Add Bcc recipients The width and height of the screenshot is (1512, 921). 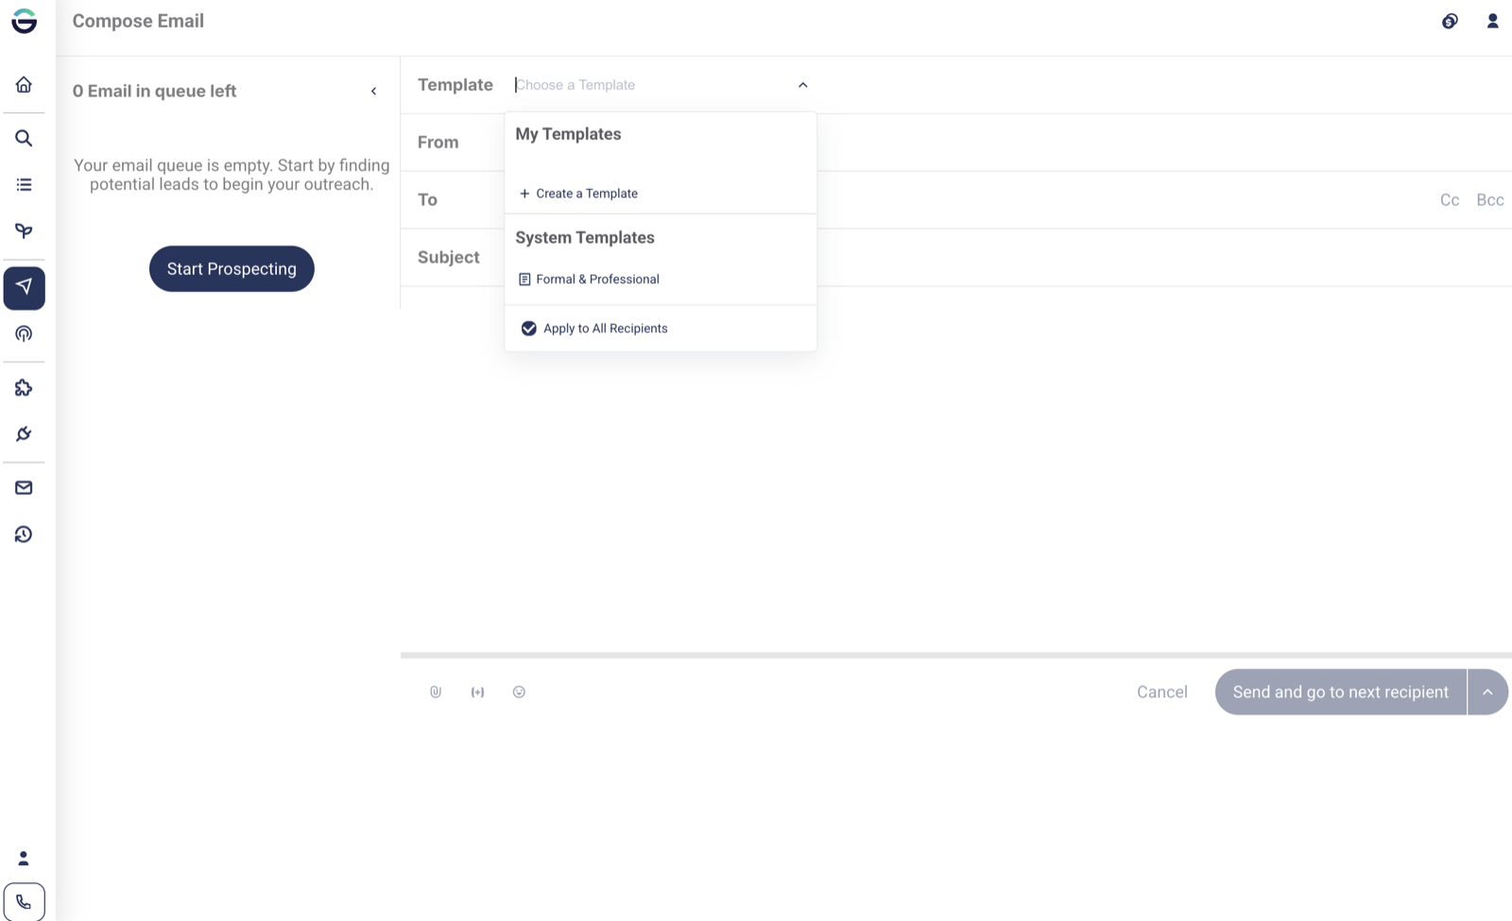(x=1490, y=200)
